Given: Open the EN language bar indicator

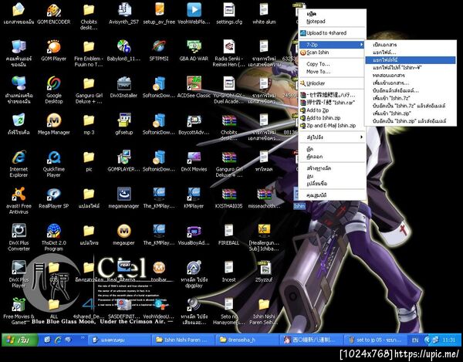Looking at the screenshot, I should pos(415,340).
